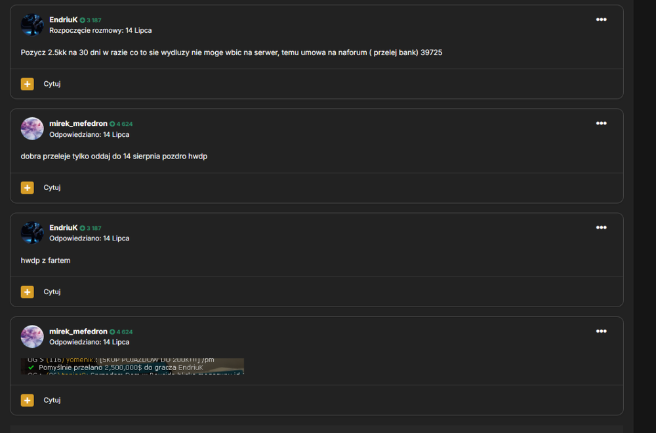Click multi-quote plus on 'hwdp z fartem' post

(27, 292)
